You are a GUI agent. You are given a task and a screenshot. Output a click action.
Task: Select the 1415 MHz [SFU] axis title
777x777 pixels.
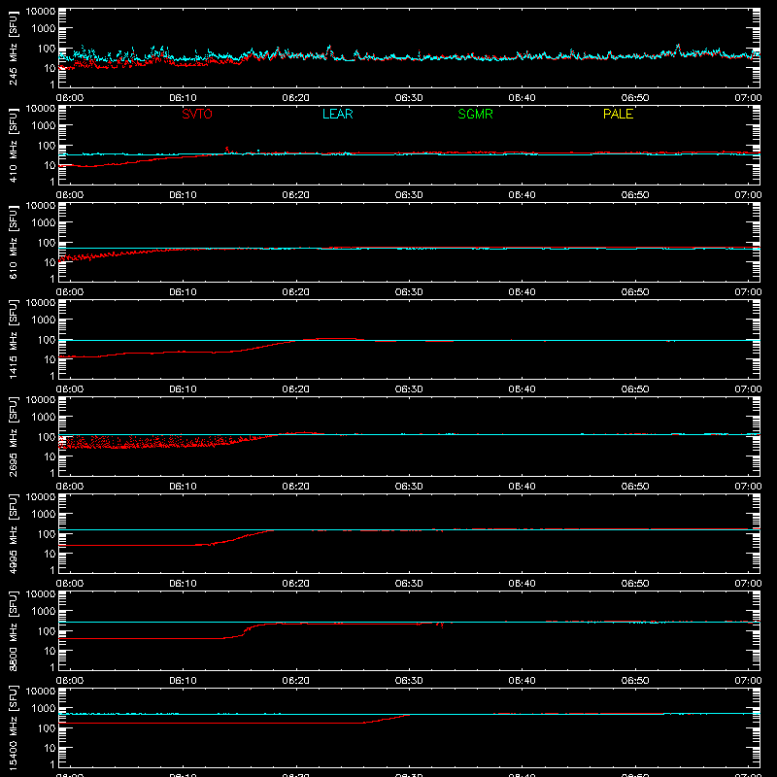tap(13, 339)
